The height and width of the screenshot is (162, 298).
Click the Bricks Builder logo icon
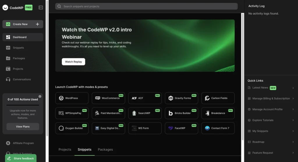click(x=171, y=113)
